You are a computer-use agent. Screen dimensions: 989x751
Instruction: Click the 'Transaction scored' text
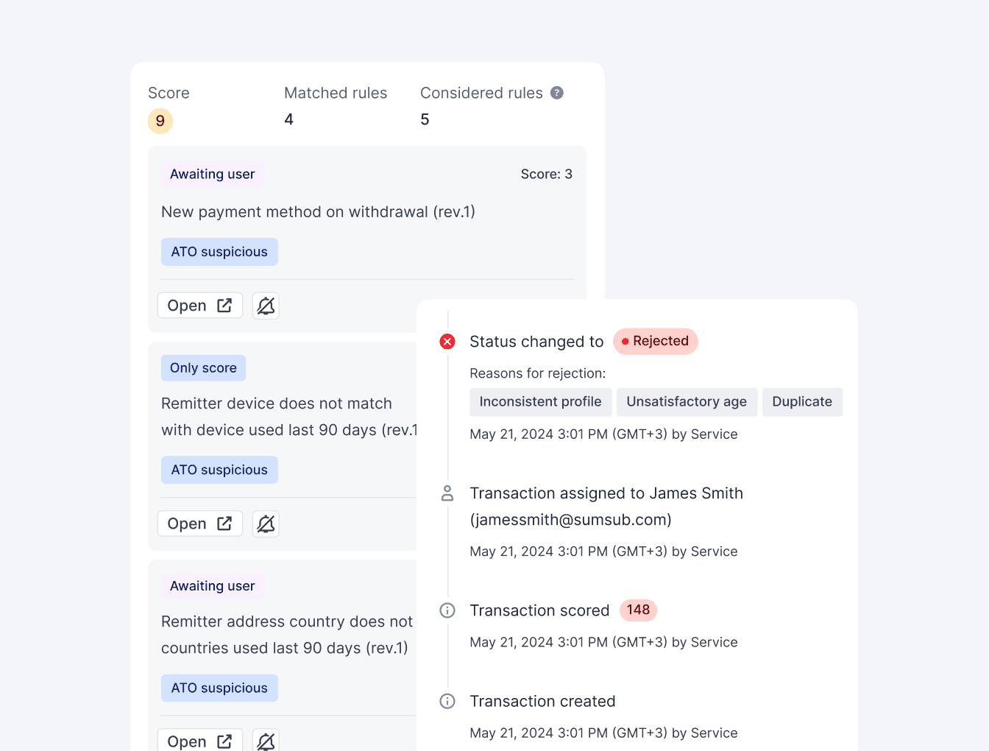pos(539,610)
